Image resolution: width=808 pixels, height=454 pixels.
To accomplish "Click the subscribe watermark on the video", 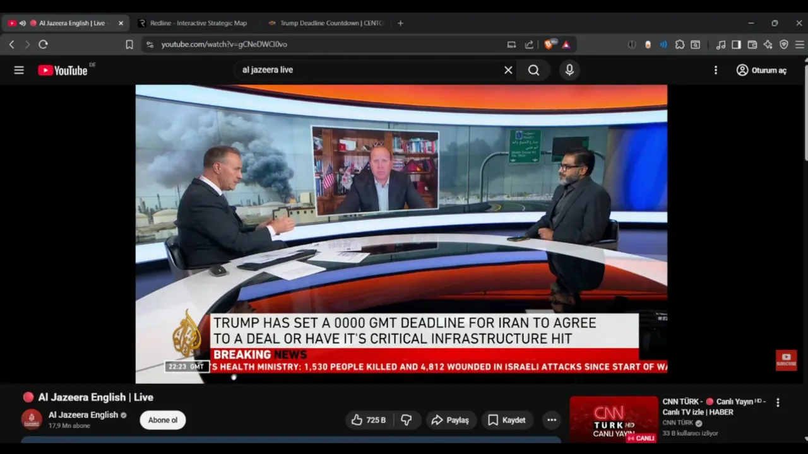I will pyautogui.click(x=786, y=360).
